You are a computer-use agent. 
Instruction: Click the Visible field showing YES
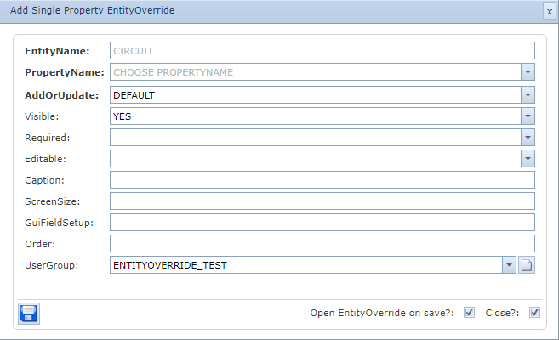[315, 116]
